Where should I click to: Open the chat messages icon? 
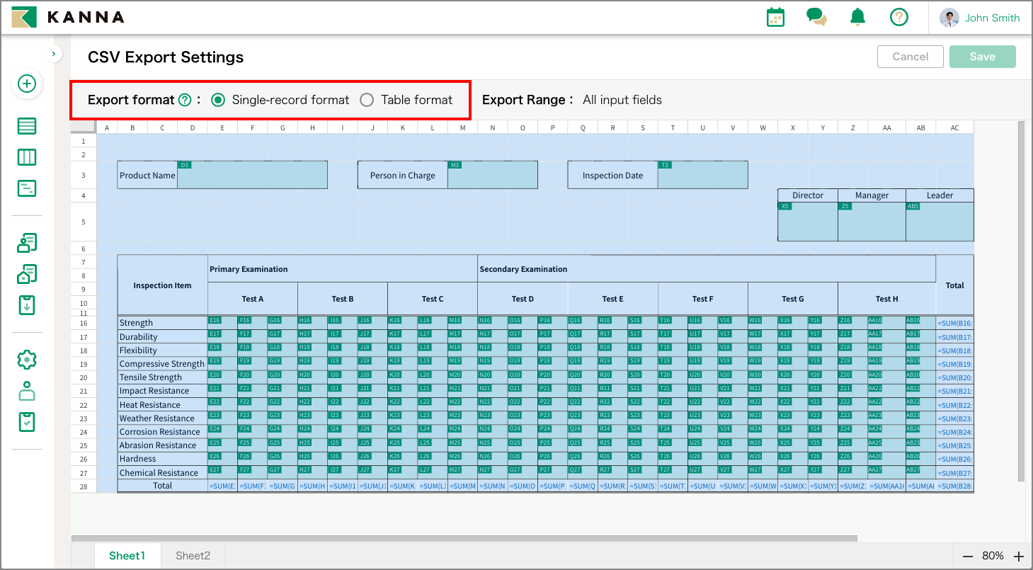[816, 18]
